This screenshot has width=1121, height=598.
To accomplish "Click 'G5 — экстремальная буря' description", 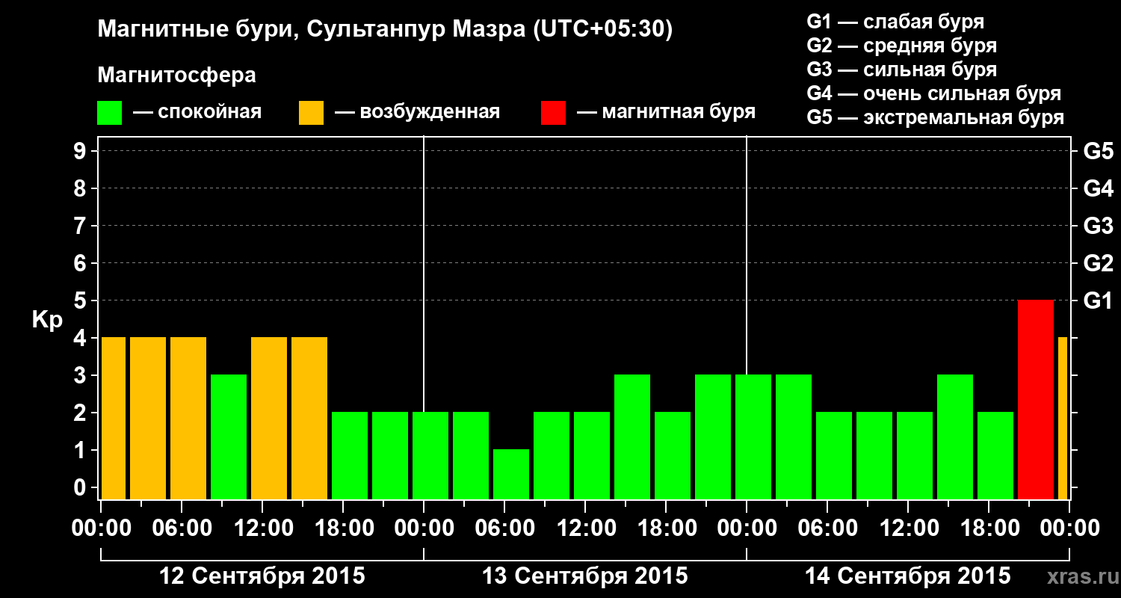I will coord(936,117).
